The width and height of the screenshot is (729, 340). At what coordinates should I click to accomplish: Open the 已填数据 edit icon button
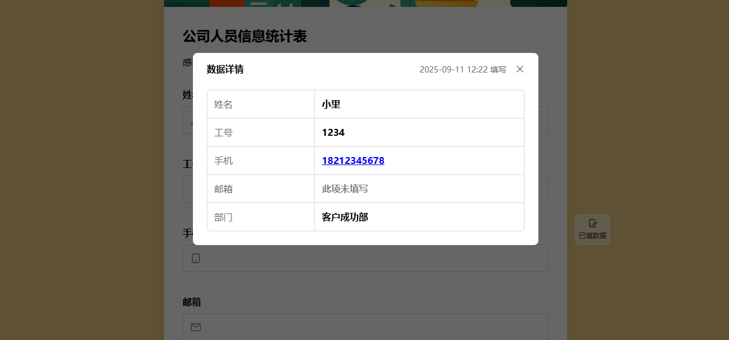click(x=592, y=230)
